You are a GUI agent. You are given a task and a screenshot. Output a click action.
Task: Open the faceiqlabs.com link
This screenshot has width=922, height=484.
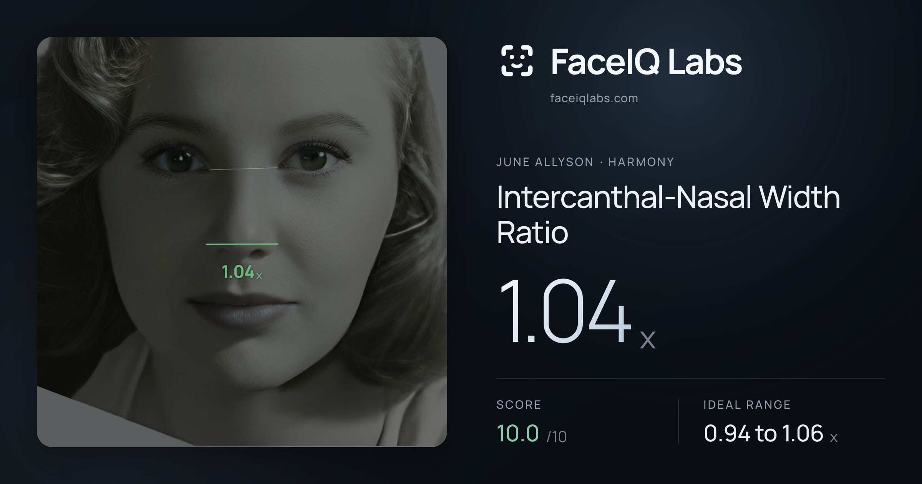[x=594, y=98]
